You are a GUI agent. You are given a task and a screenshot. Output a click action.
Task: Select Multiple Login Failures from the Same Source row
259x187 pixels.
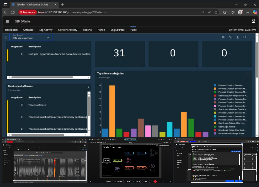(49, 54)
